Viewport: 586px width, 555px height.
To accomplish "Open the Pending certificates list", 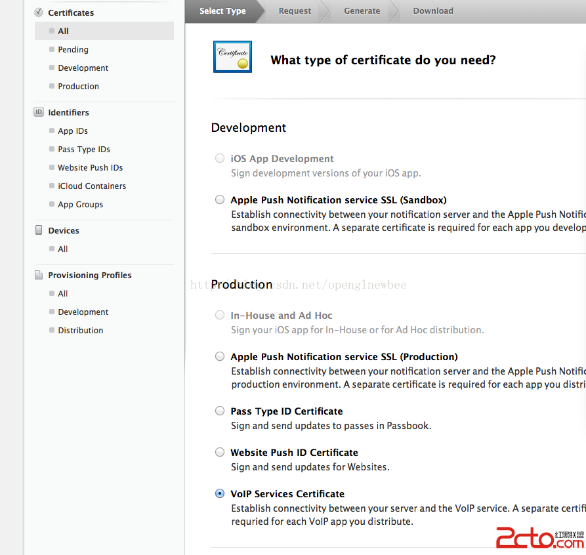I will (73, 49).
